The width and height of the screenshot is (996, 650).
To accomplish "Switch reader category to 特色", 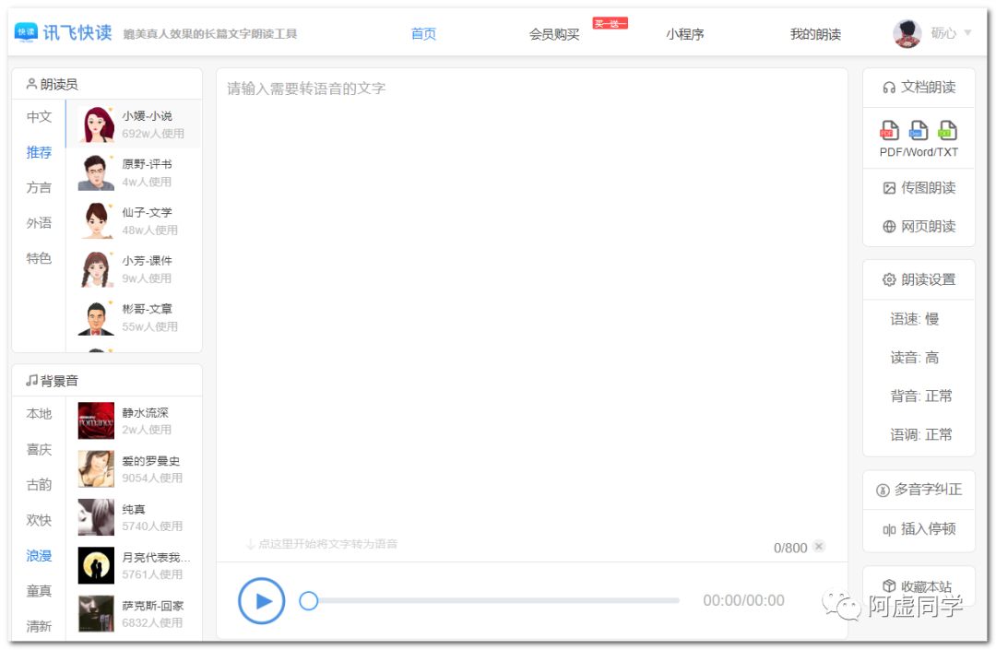I will coord(39,259).
